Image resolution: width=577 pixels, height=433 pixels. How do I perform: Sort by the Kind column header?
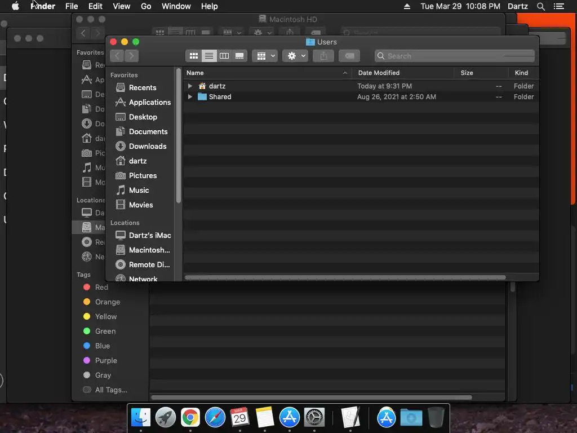[523, 73]
